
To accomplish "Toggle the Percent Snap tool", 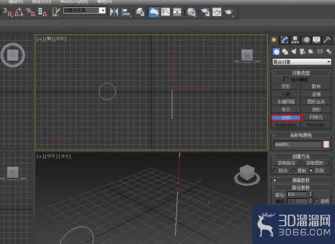I will coord(30,12).
